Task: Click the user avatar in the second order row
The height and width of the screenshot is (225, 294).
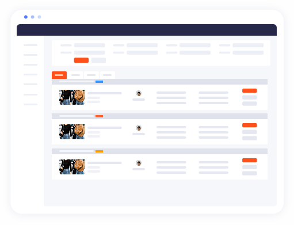Action: click(139, 128)
